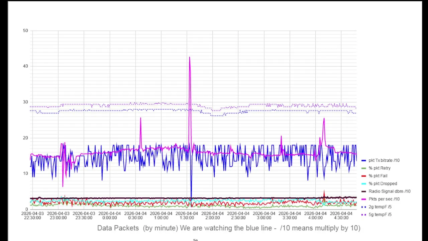Click the cyan % pkt Dropped swatch
The image size is (428, 241).
[364, 184]
